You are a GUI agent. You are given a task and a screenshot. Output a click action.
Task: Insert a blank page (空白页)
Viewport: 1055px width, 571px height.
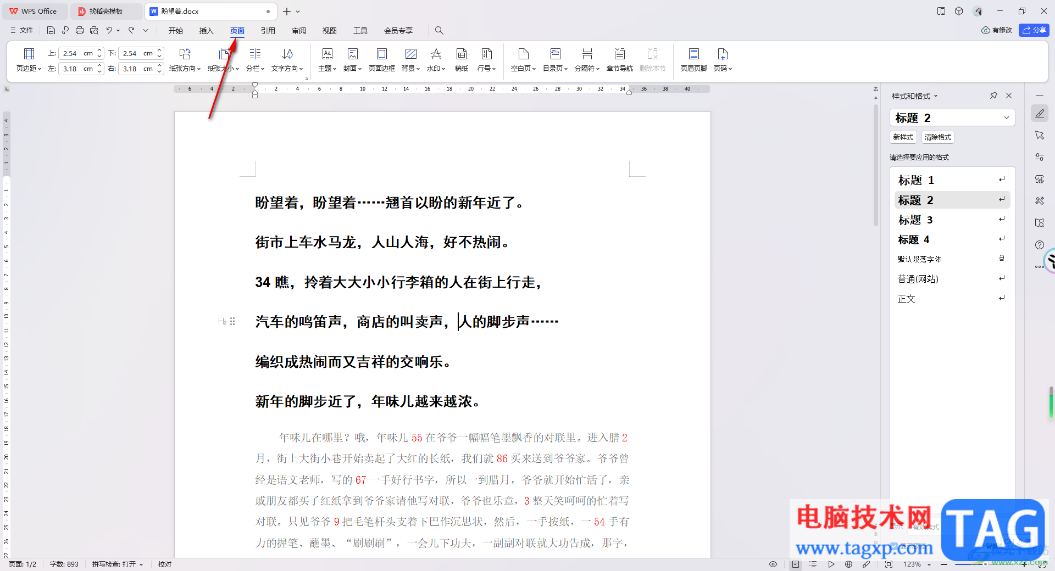click(x=523, y=60)
